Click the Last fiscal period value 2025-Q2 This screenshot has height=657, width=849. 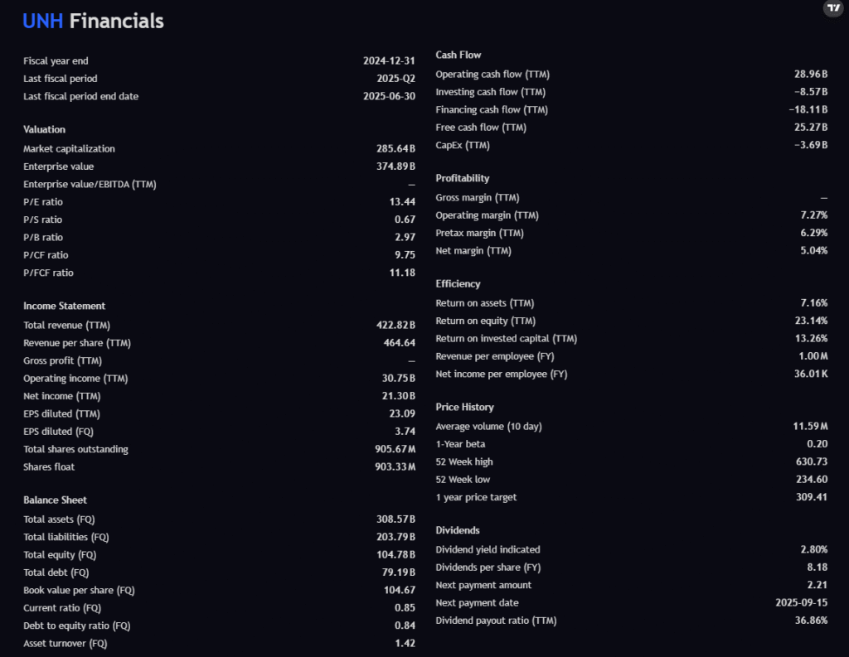click(395, 79)
